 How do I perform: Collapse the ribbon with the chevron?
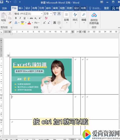(x=119, y=28)
